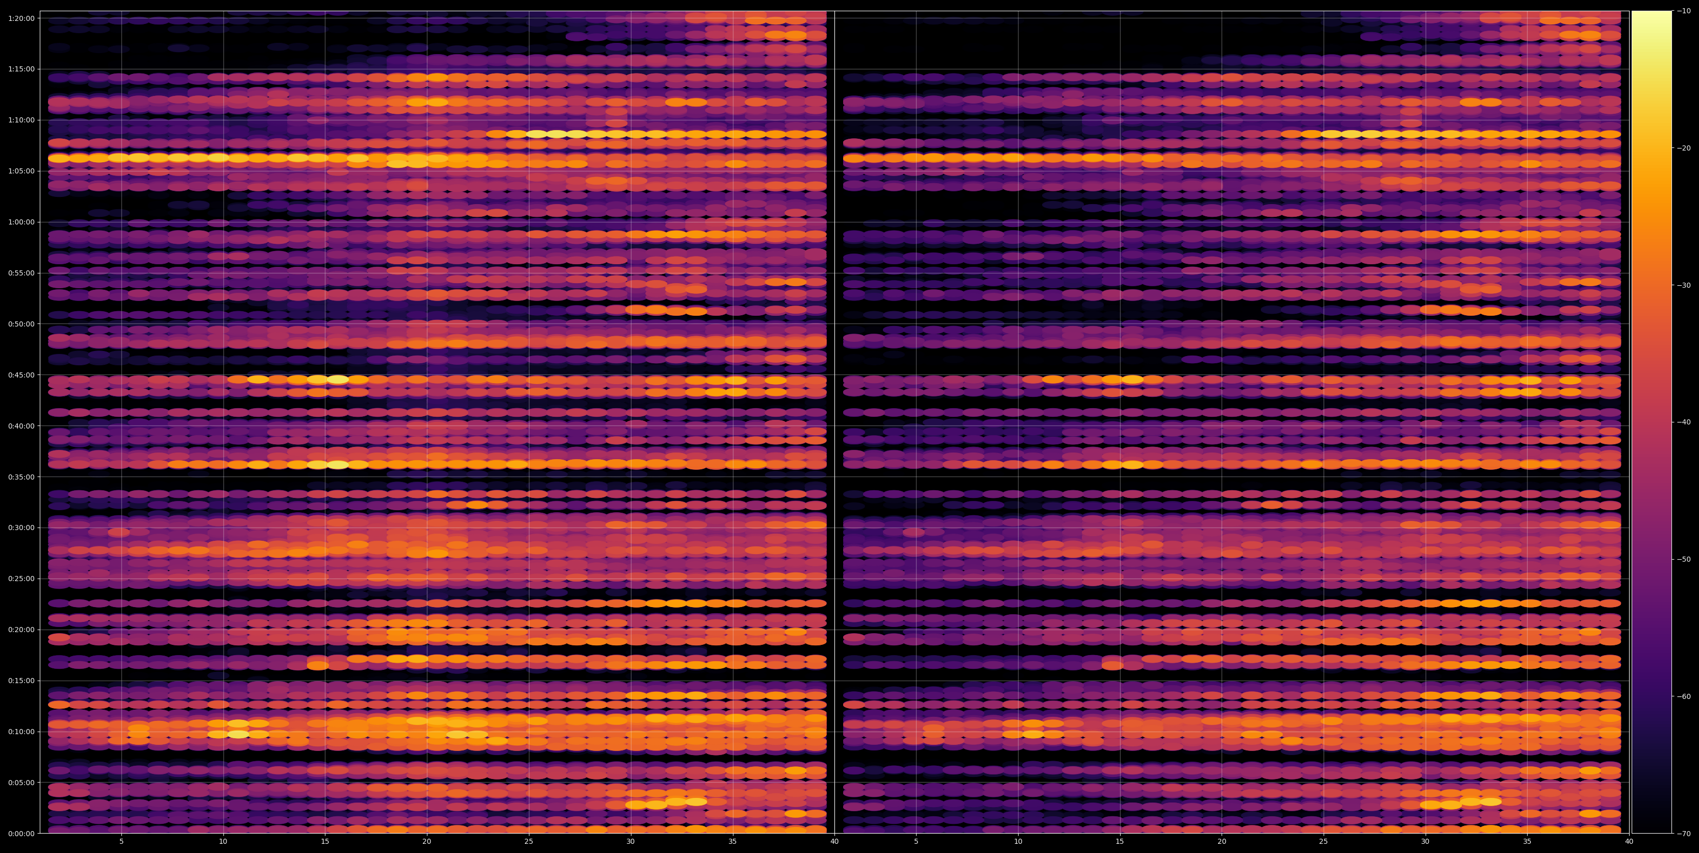
Task: Select the right heatmap's x-axis tick 30
Action: coord(1425,841)
